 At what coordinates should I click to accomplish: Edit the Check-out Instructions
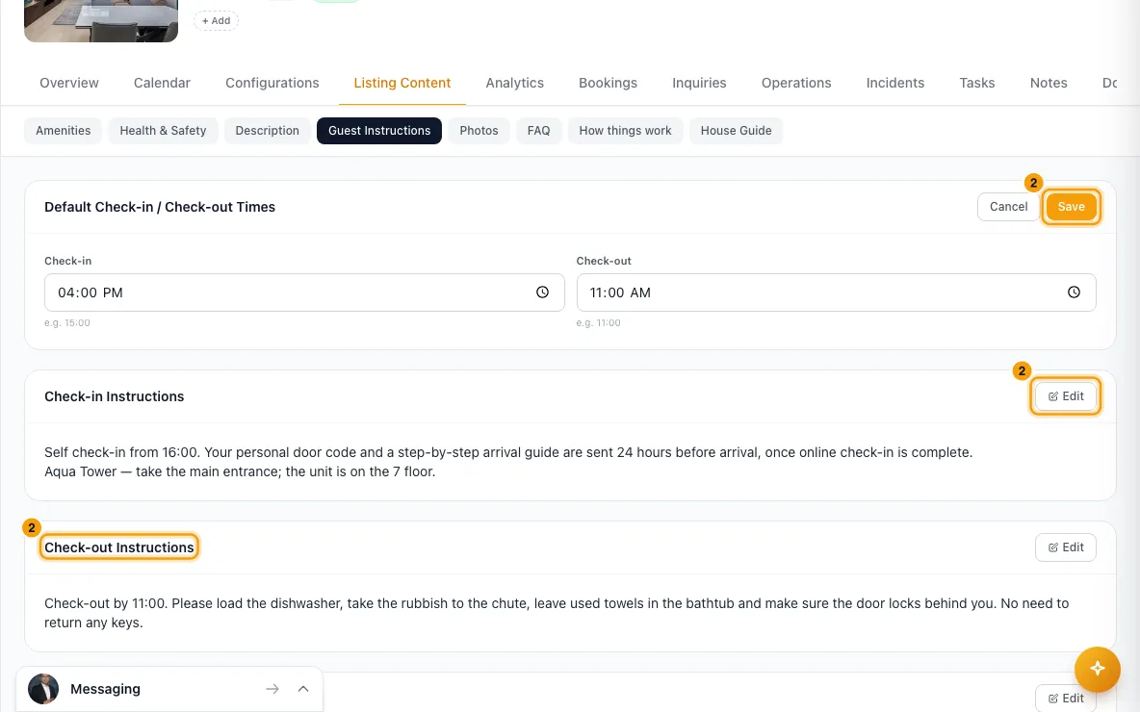coord(1066,547)
